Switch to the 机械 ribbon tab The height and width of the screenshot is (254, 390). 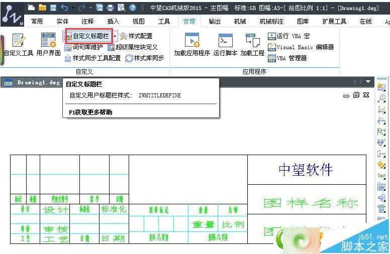240,22
